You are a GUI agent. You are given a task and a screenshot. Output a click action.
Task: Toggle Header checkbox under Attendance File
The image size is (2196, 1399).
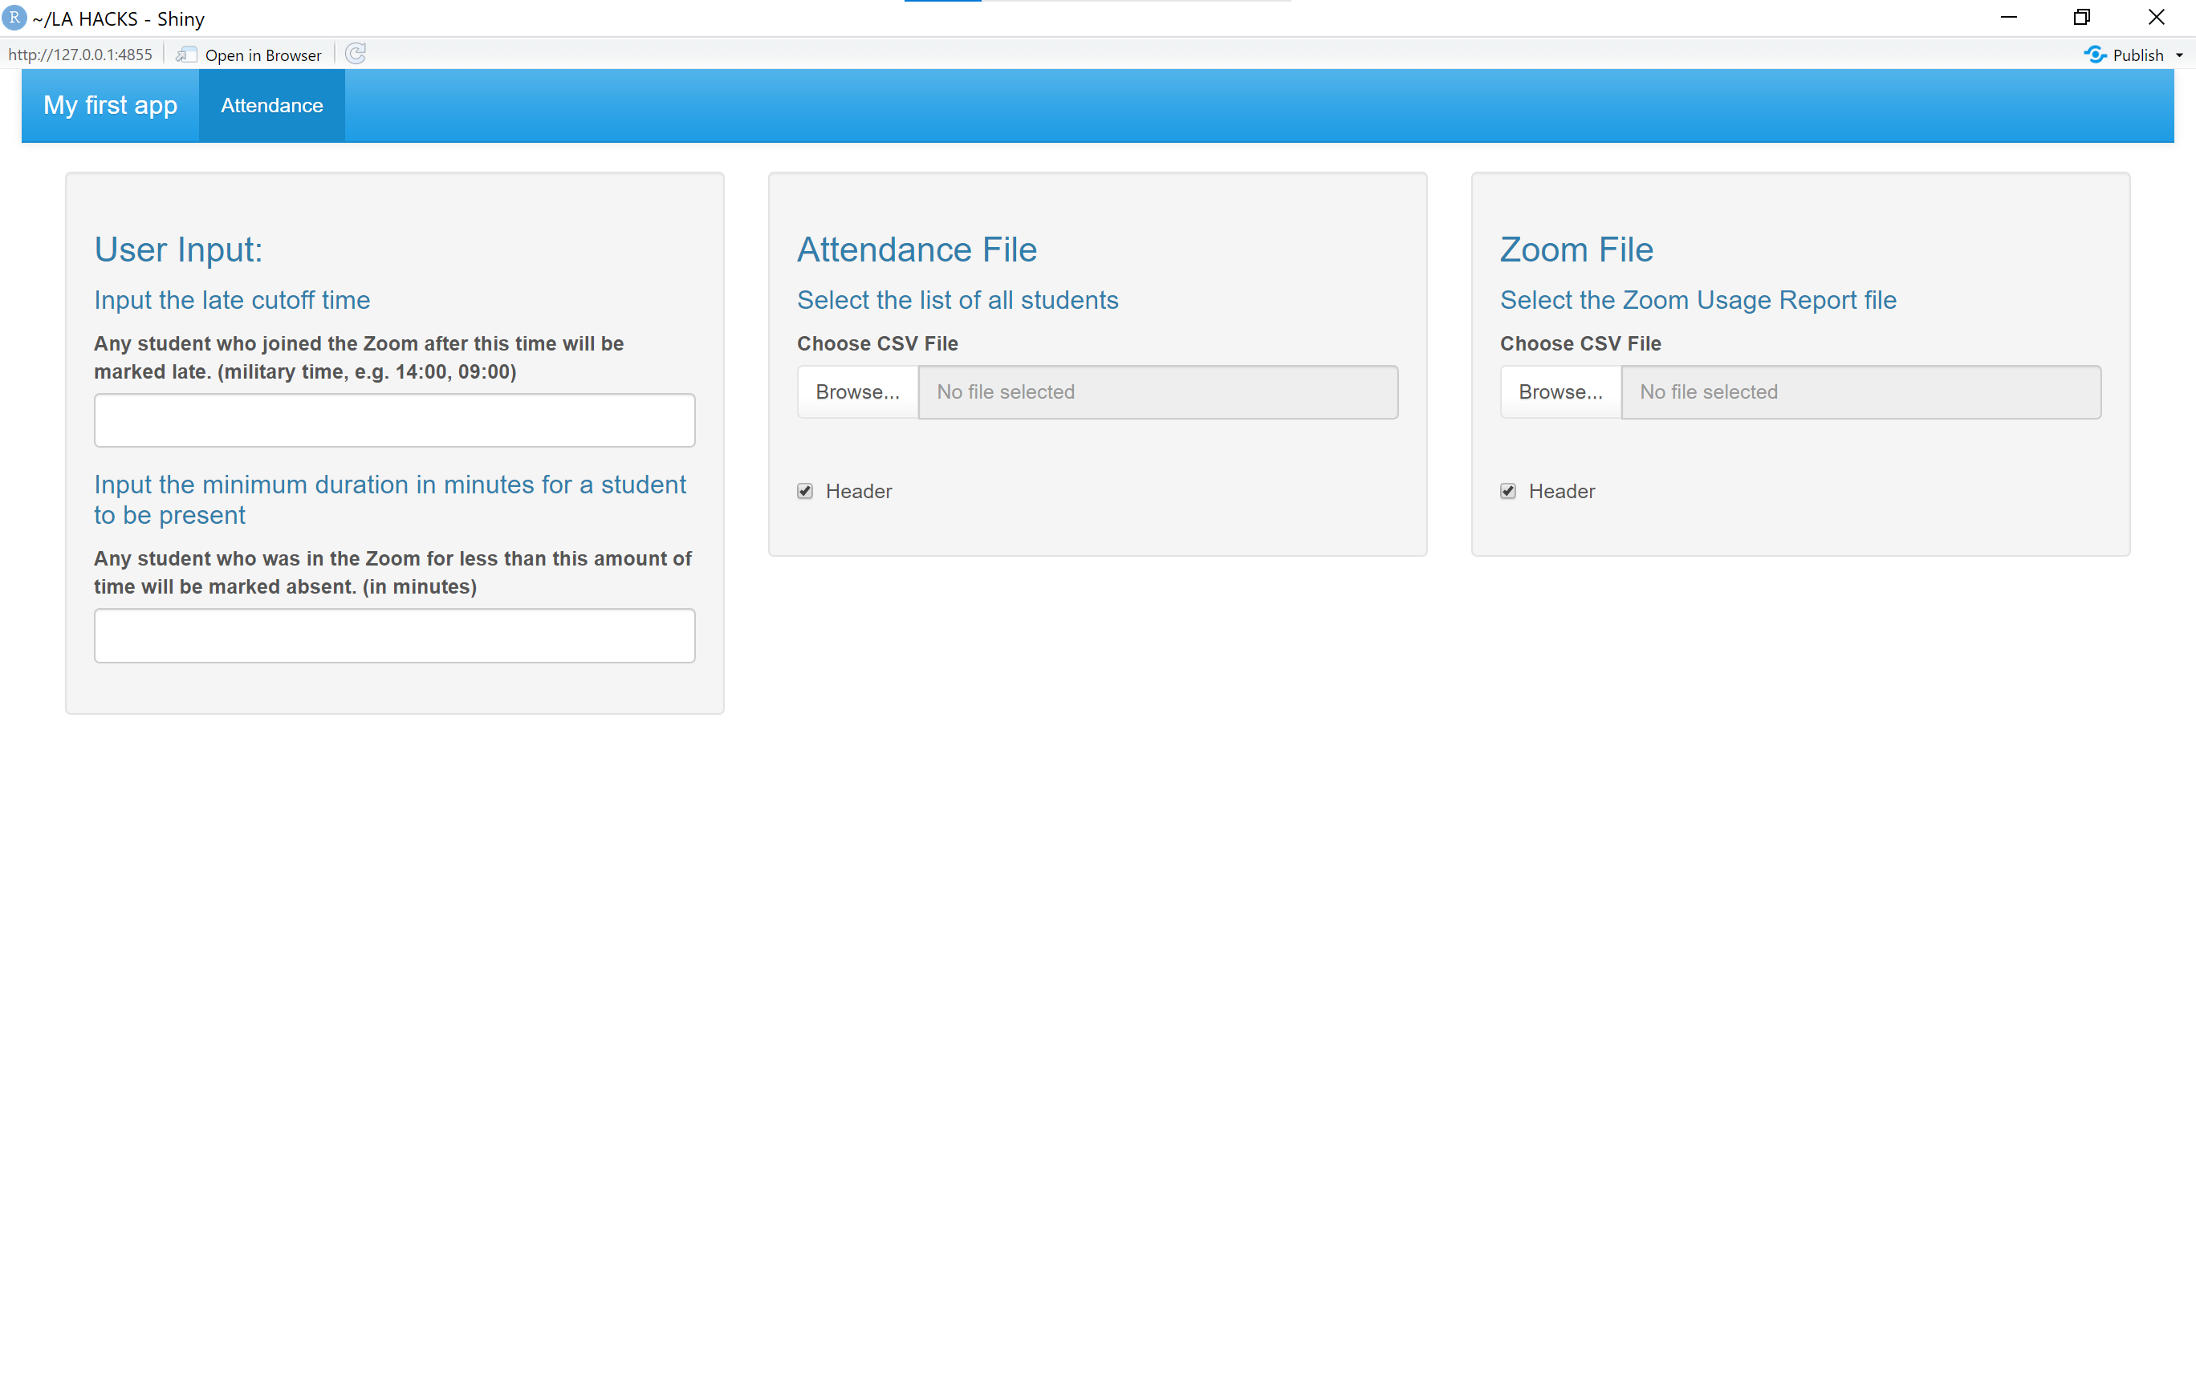click(x=804, y=491)
